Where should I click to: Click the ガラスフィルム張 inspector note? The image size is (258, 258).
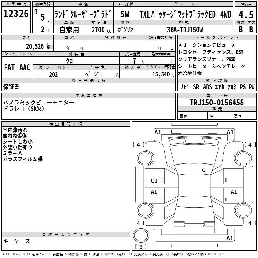tap(23, 159)
